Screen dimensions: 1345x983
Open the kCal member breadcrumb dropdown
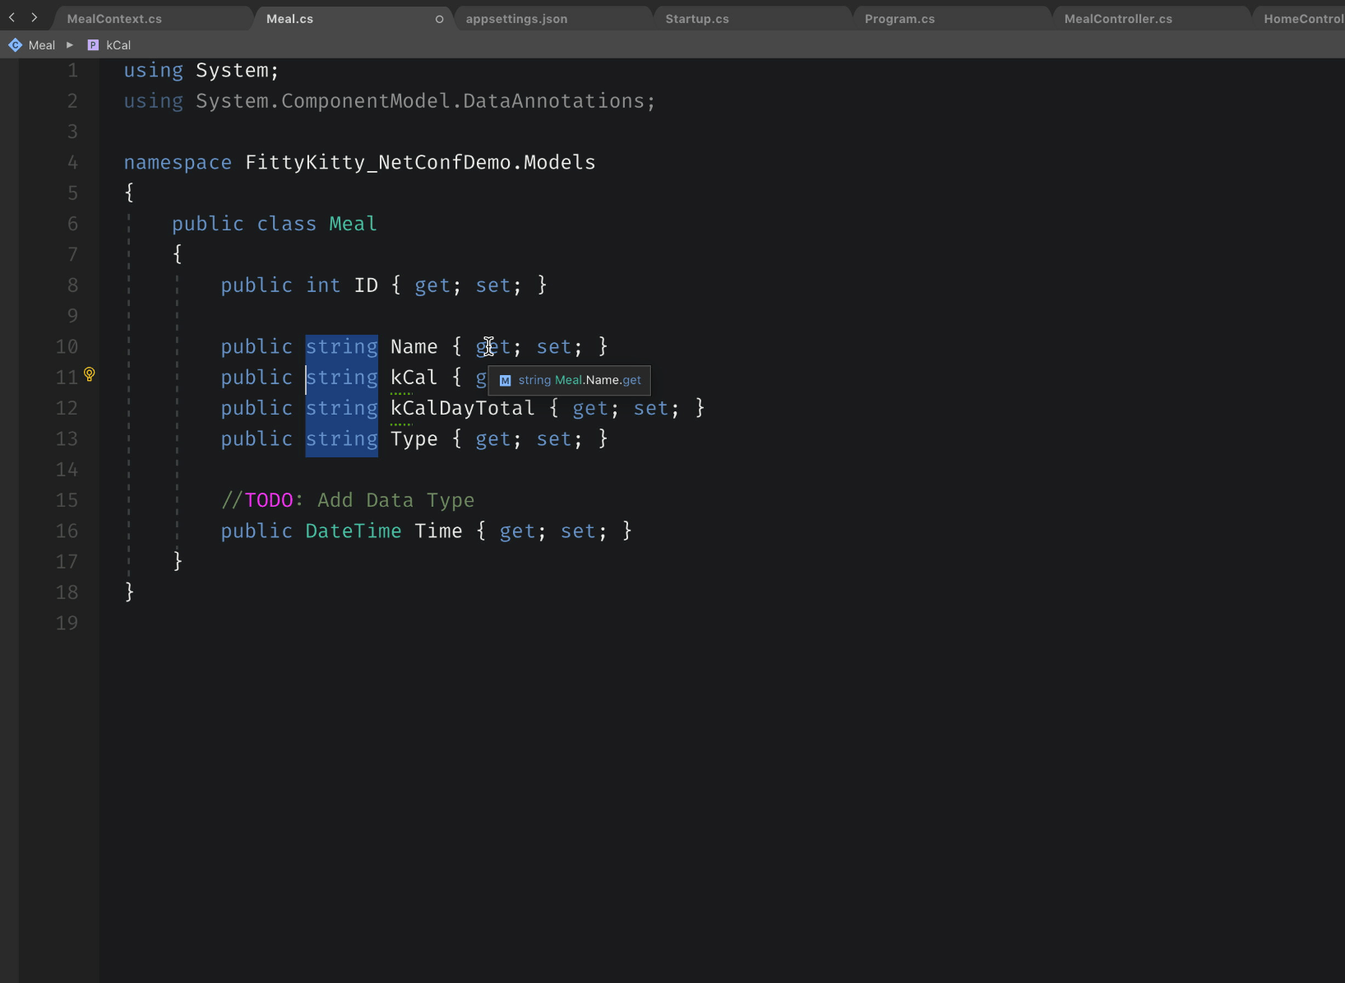118,45
